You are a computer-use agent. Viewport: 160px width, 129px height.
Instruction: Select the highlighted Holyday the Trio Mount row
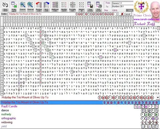tap(80, 102)
